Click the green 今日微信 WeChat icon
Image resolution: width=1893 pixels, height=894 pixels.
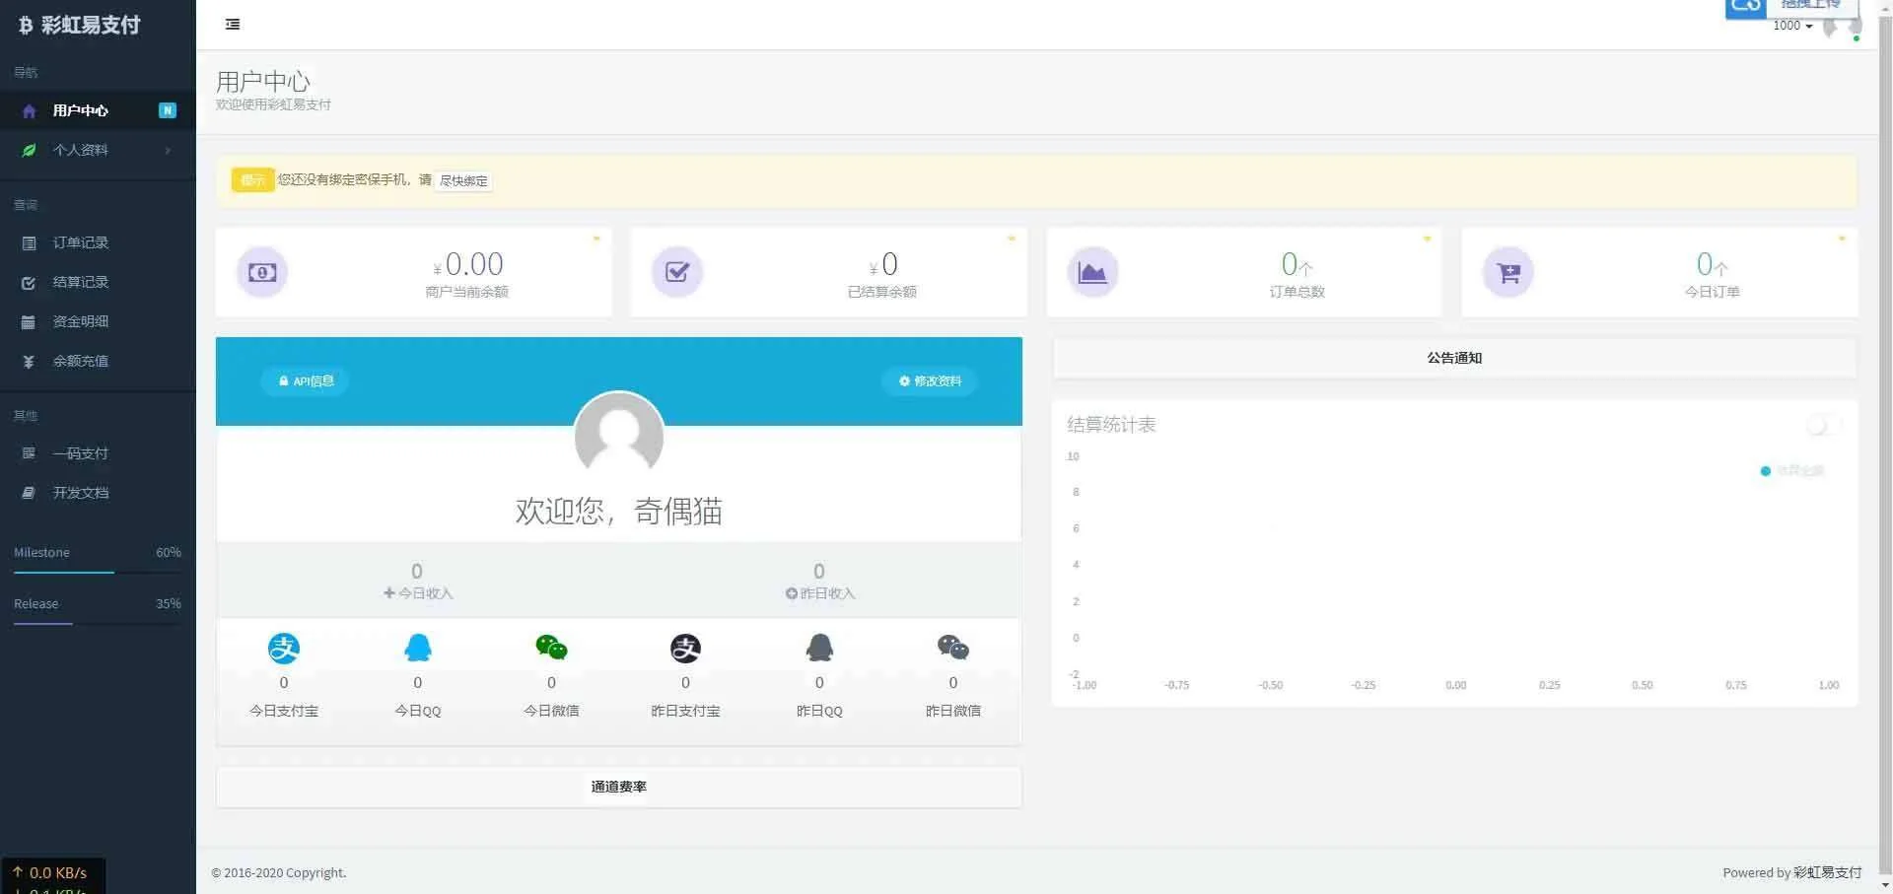click(551, 649)
